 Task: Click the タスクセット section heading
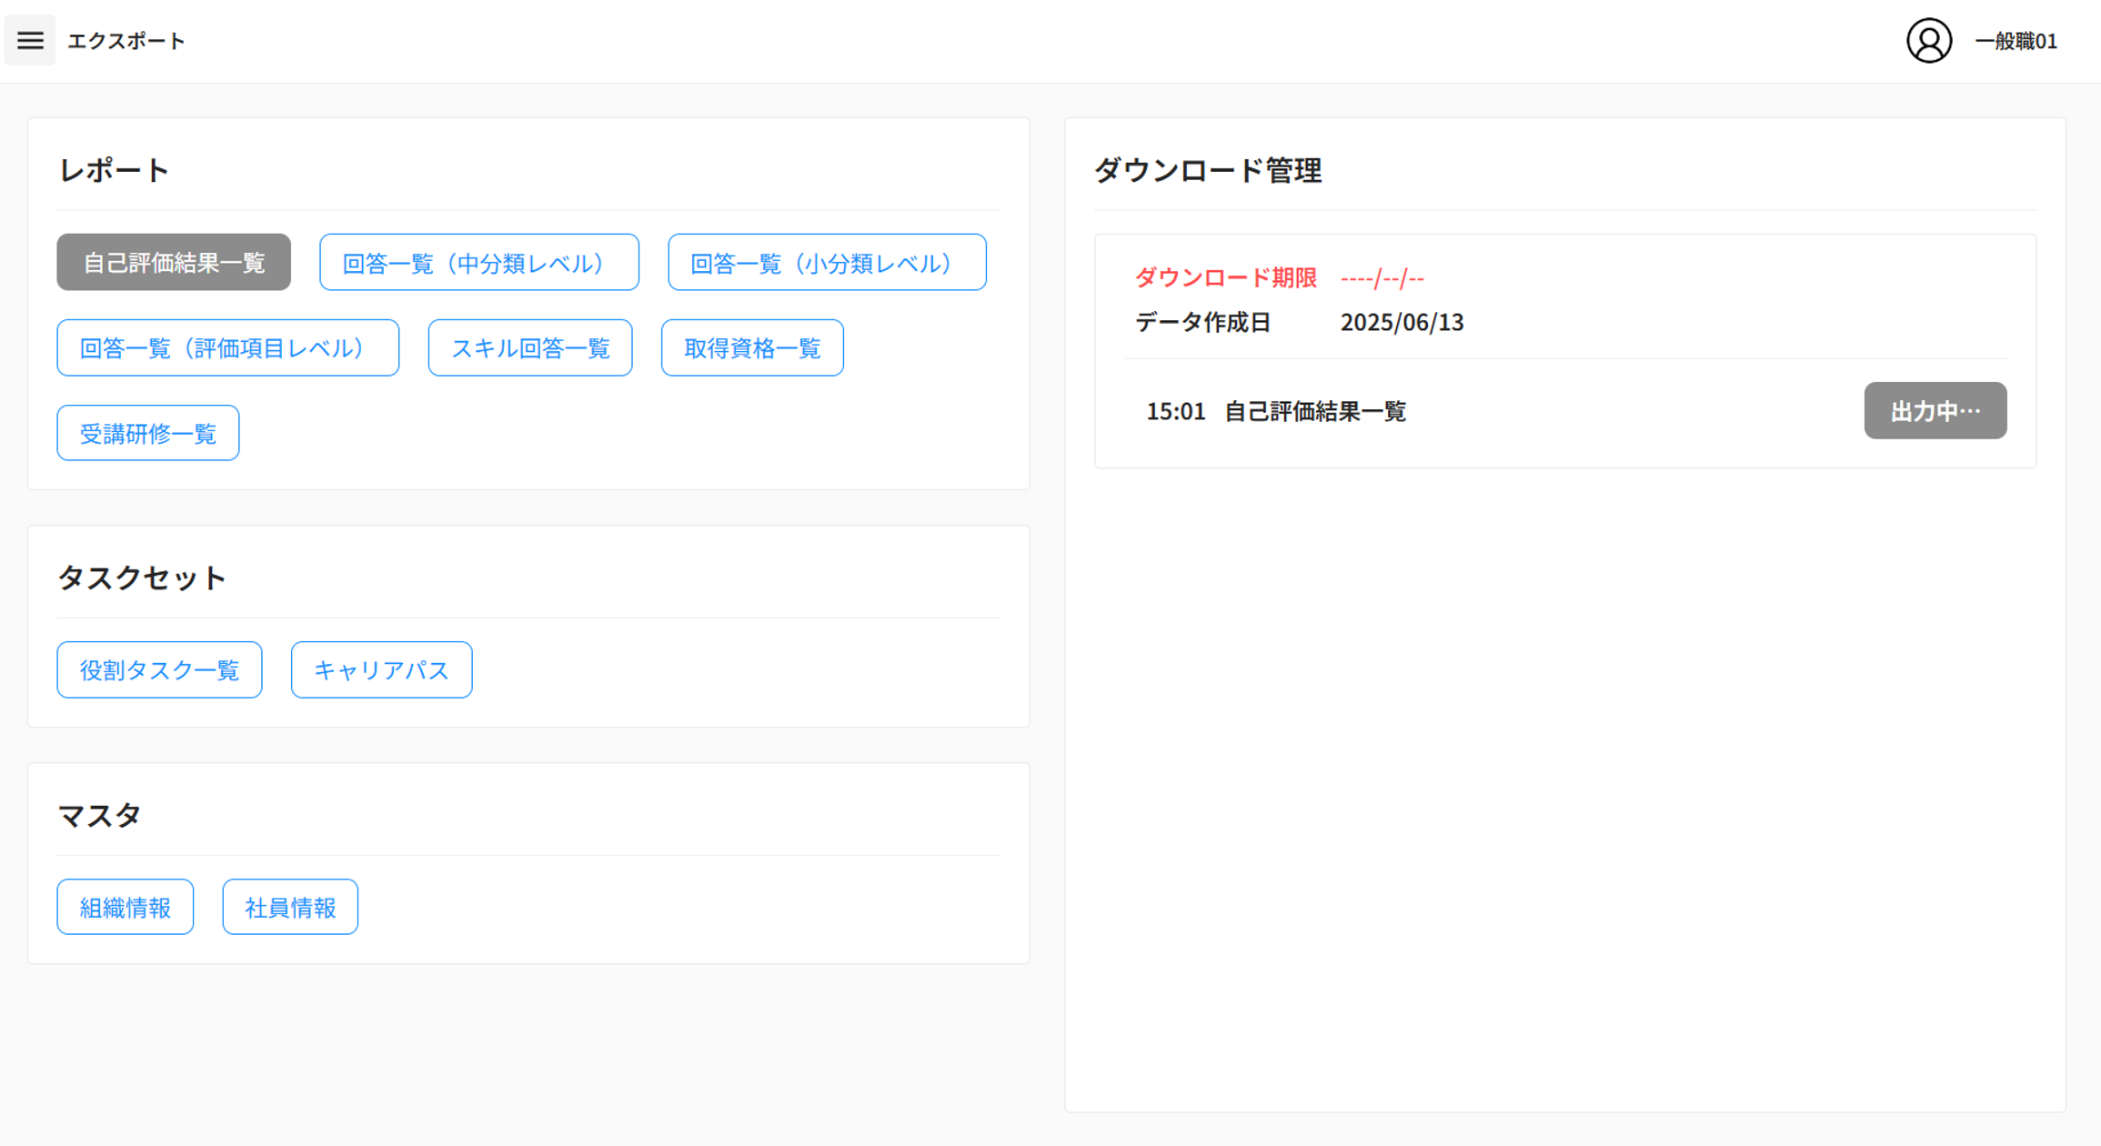142,578
